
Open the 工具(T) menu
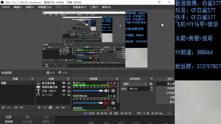94,7
